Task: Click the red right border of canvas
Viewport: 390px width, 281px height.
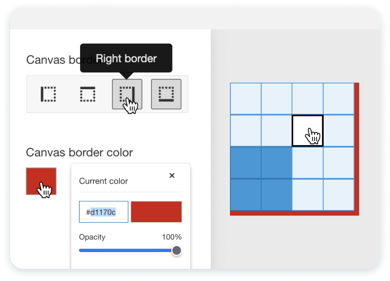Action: coord(357,149)
